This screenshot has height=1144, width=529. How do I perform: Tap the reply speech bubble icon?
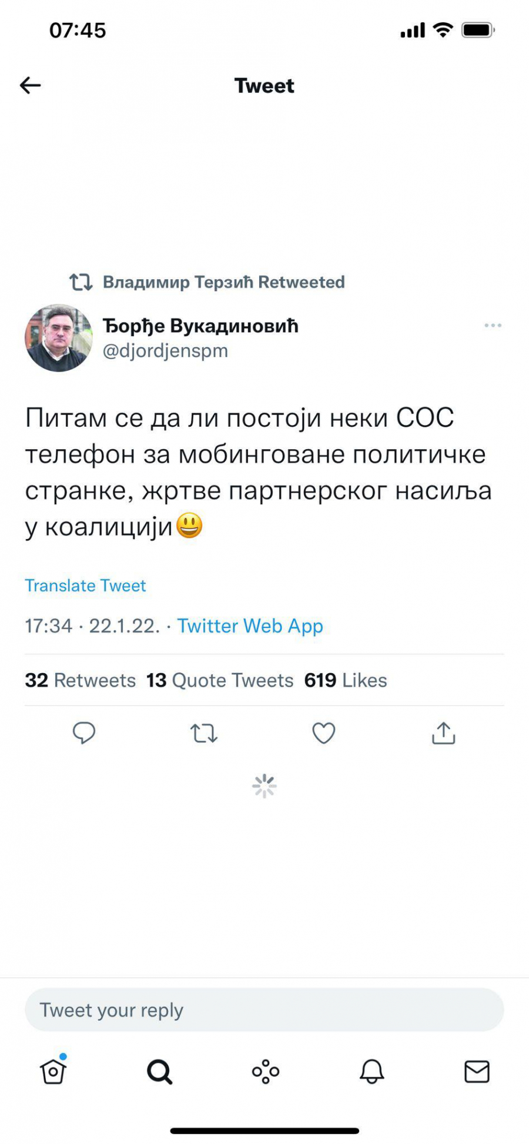coord(84,733)
